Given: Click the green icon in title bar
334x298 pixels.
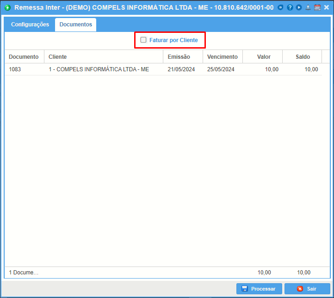Looking at the screenshot, I should pos(8,8).
